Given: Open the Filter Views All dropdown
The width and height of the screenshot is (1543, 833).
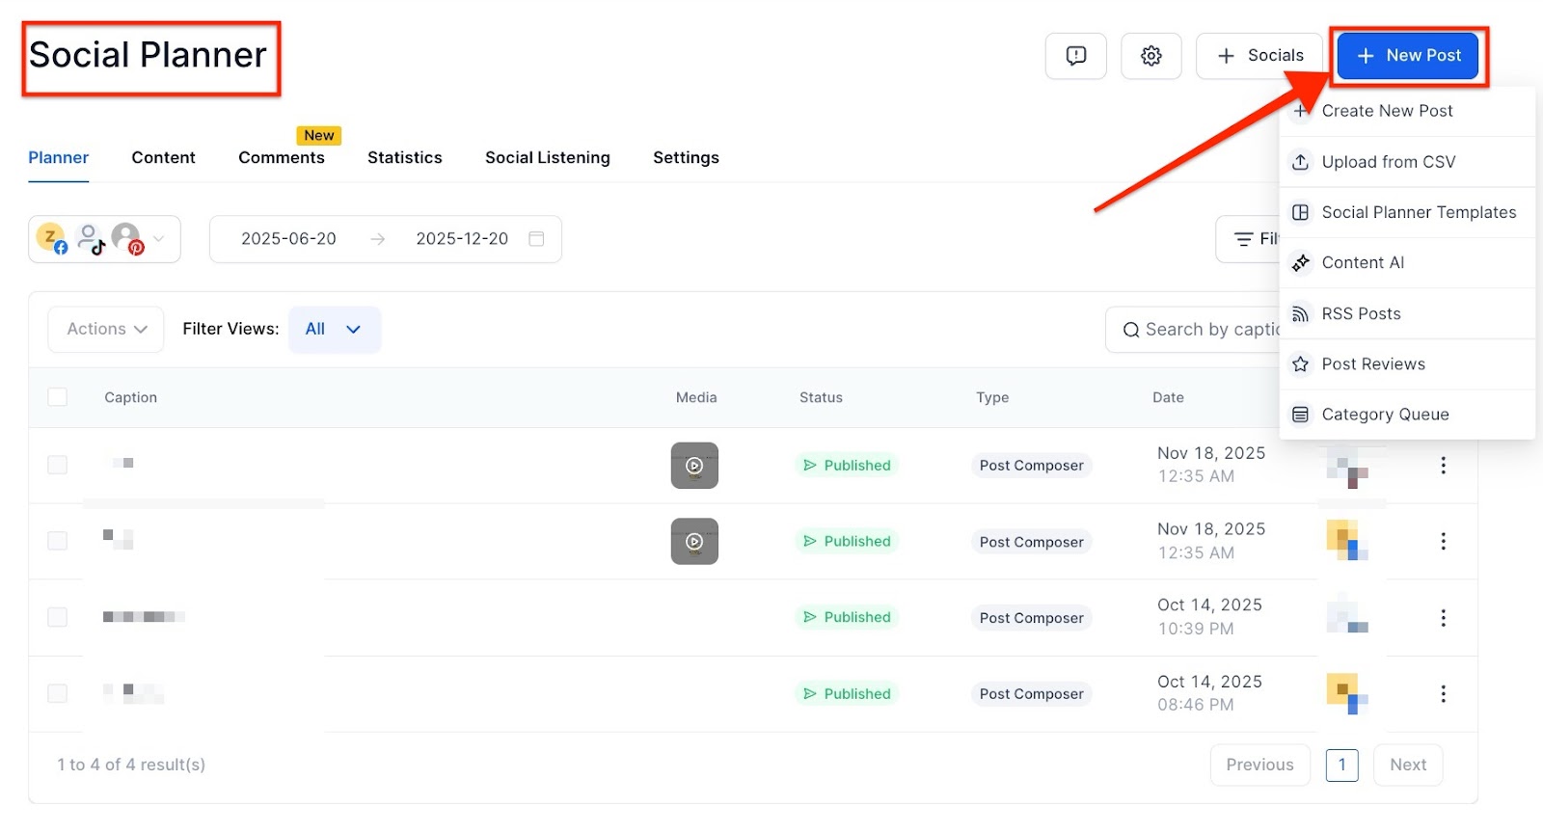Looking at the screenshot, I should tap(334, 330).
